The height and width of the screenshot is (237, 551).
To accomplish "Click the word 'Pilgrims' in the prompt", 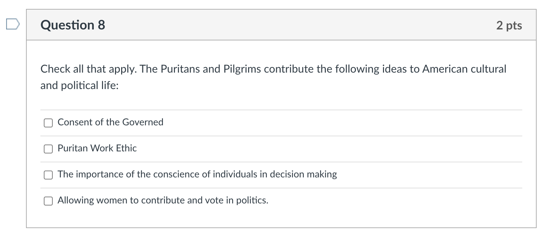I will click(242, 69).
